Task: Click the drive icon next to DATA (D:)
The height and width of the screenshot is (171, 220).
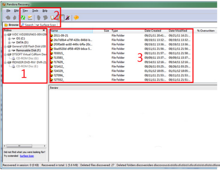Action: [13, 42]
